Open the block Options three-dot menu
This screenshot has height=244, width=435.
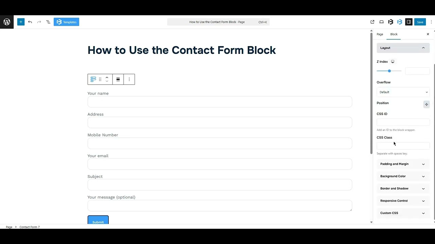129,79
